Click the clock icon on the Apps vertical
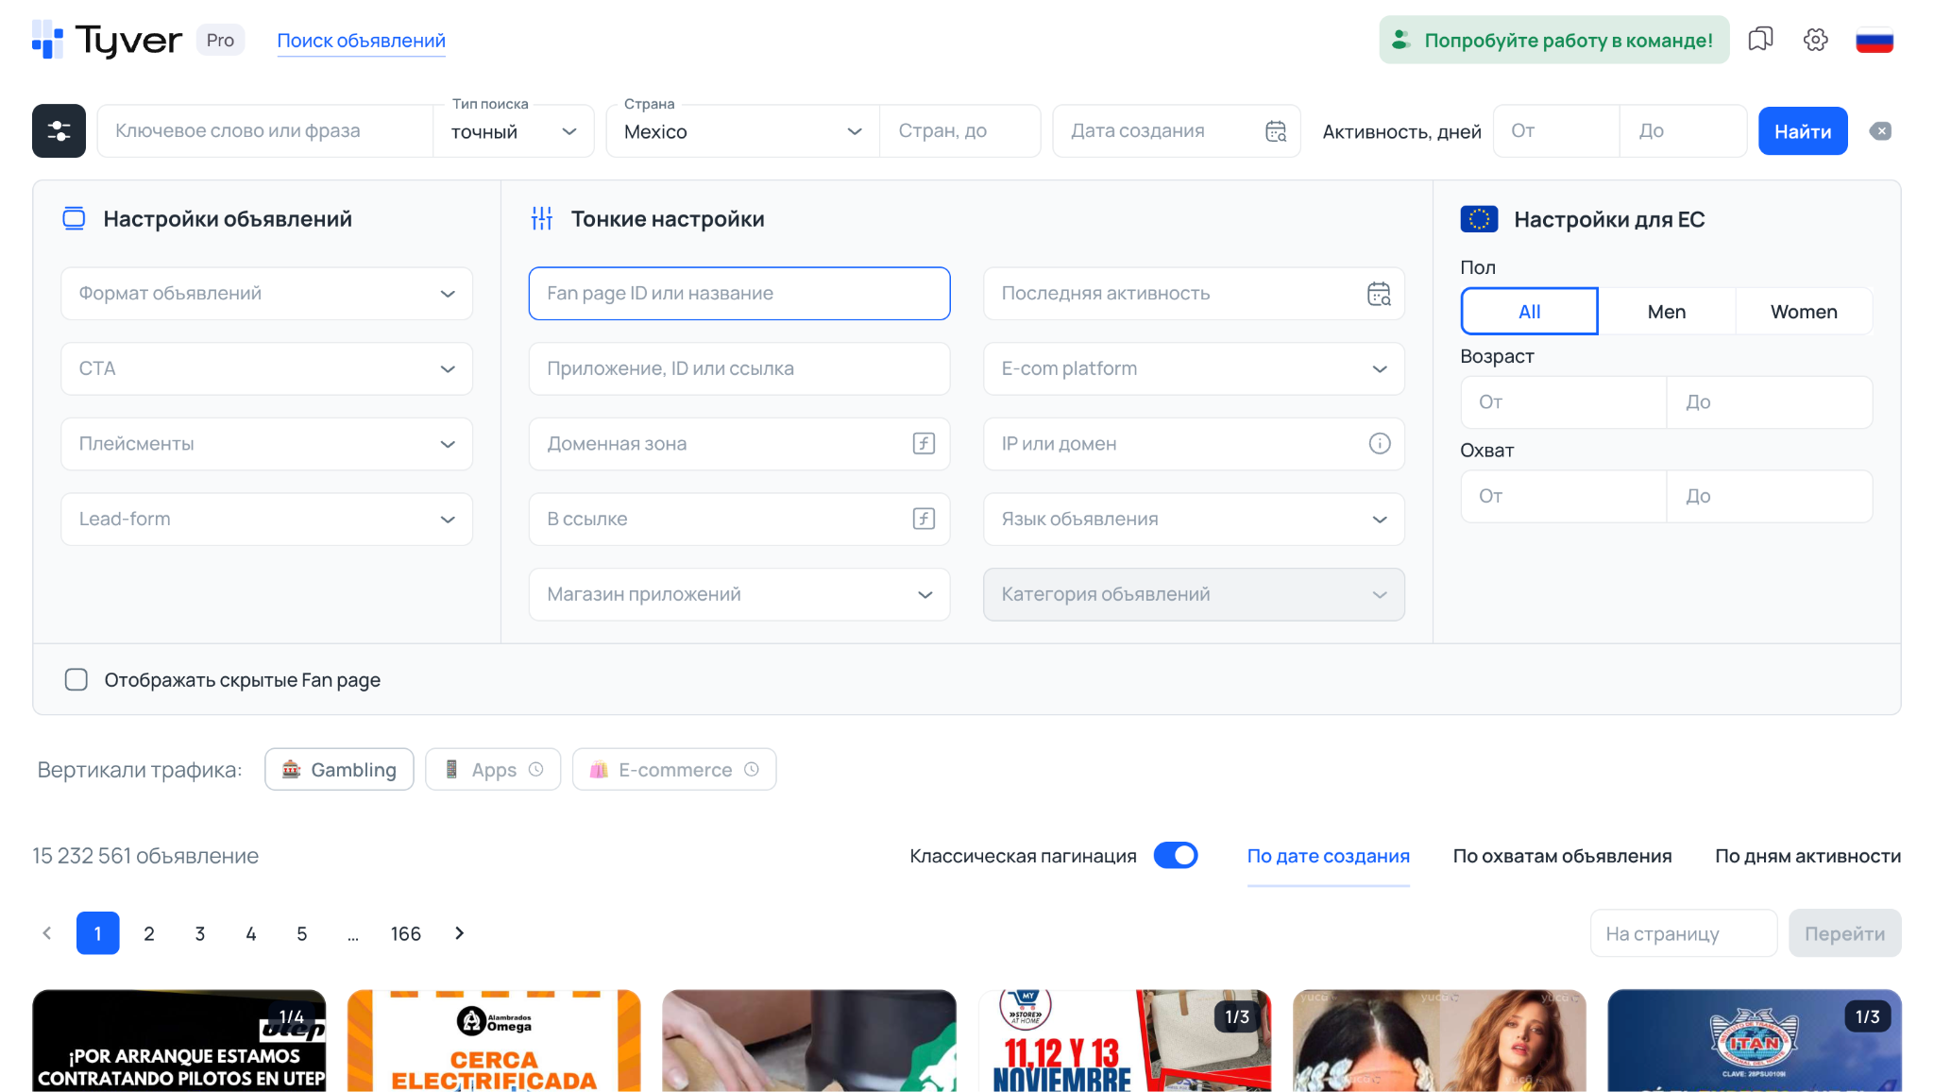The image size is (1934, 1092). (x=534, y=769)
